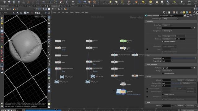Open the parameter panel gear menu
The width and height of the screenshot is (198, 111).
point(185,15)
